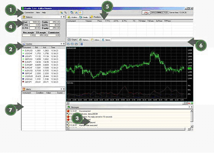Screen dimensions: 214x153
Task: Maximize the Balance panel
Action: coord(63,17)
